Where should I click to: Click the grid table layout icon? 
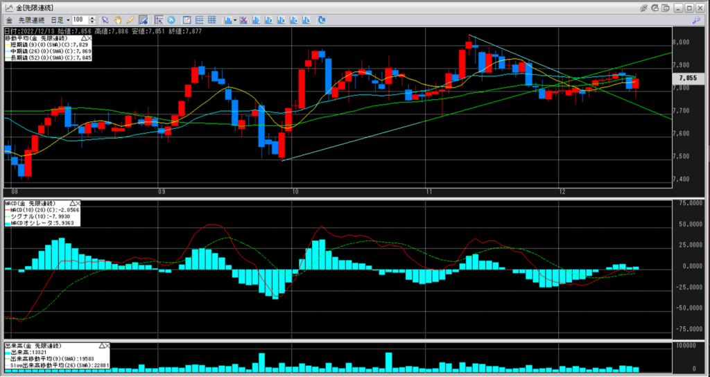(212, 20)
